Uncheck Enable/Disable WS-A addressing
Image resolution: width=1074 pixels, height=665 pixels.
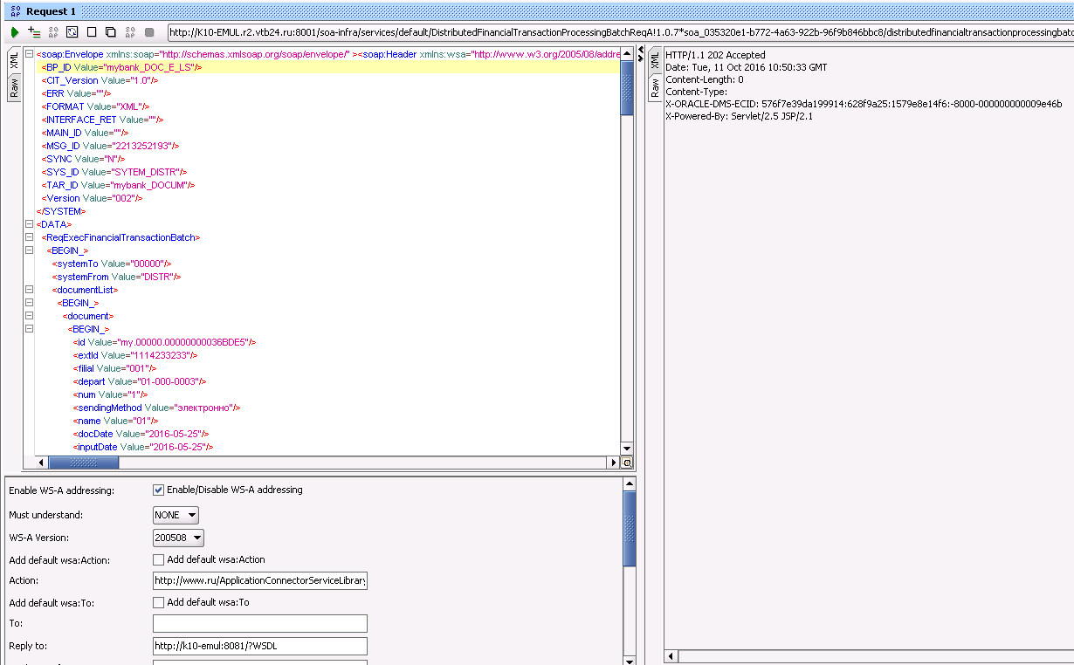(x=158, y=490)
